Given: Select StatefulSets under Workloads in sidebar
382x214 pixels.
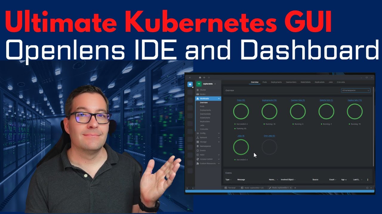Looking at the screenshot, I should (205, 118).
